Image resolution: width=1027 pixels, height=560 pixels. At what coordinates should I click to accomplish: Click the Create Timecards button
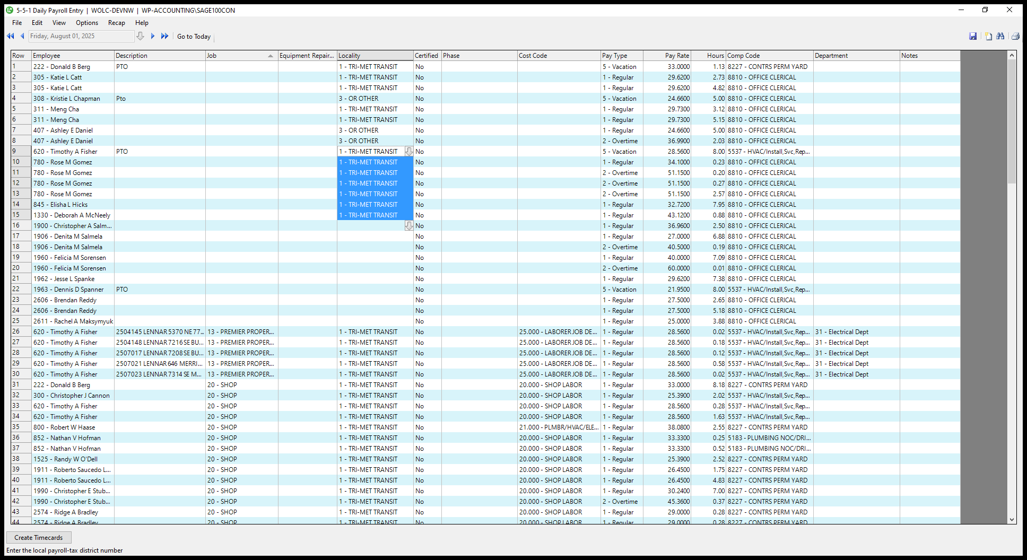coord(39,538)
